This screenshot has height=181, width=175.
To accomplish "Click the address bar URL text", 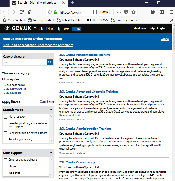I will [x=71, y=12].
